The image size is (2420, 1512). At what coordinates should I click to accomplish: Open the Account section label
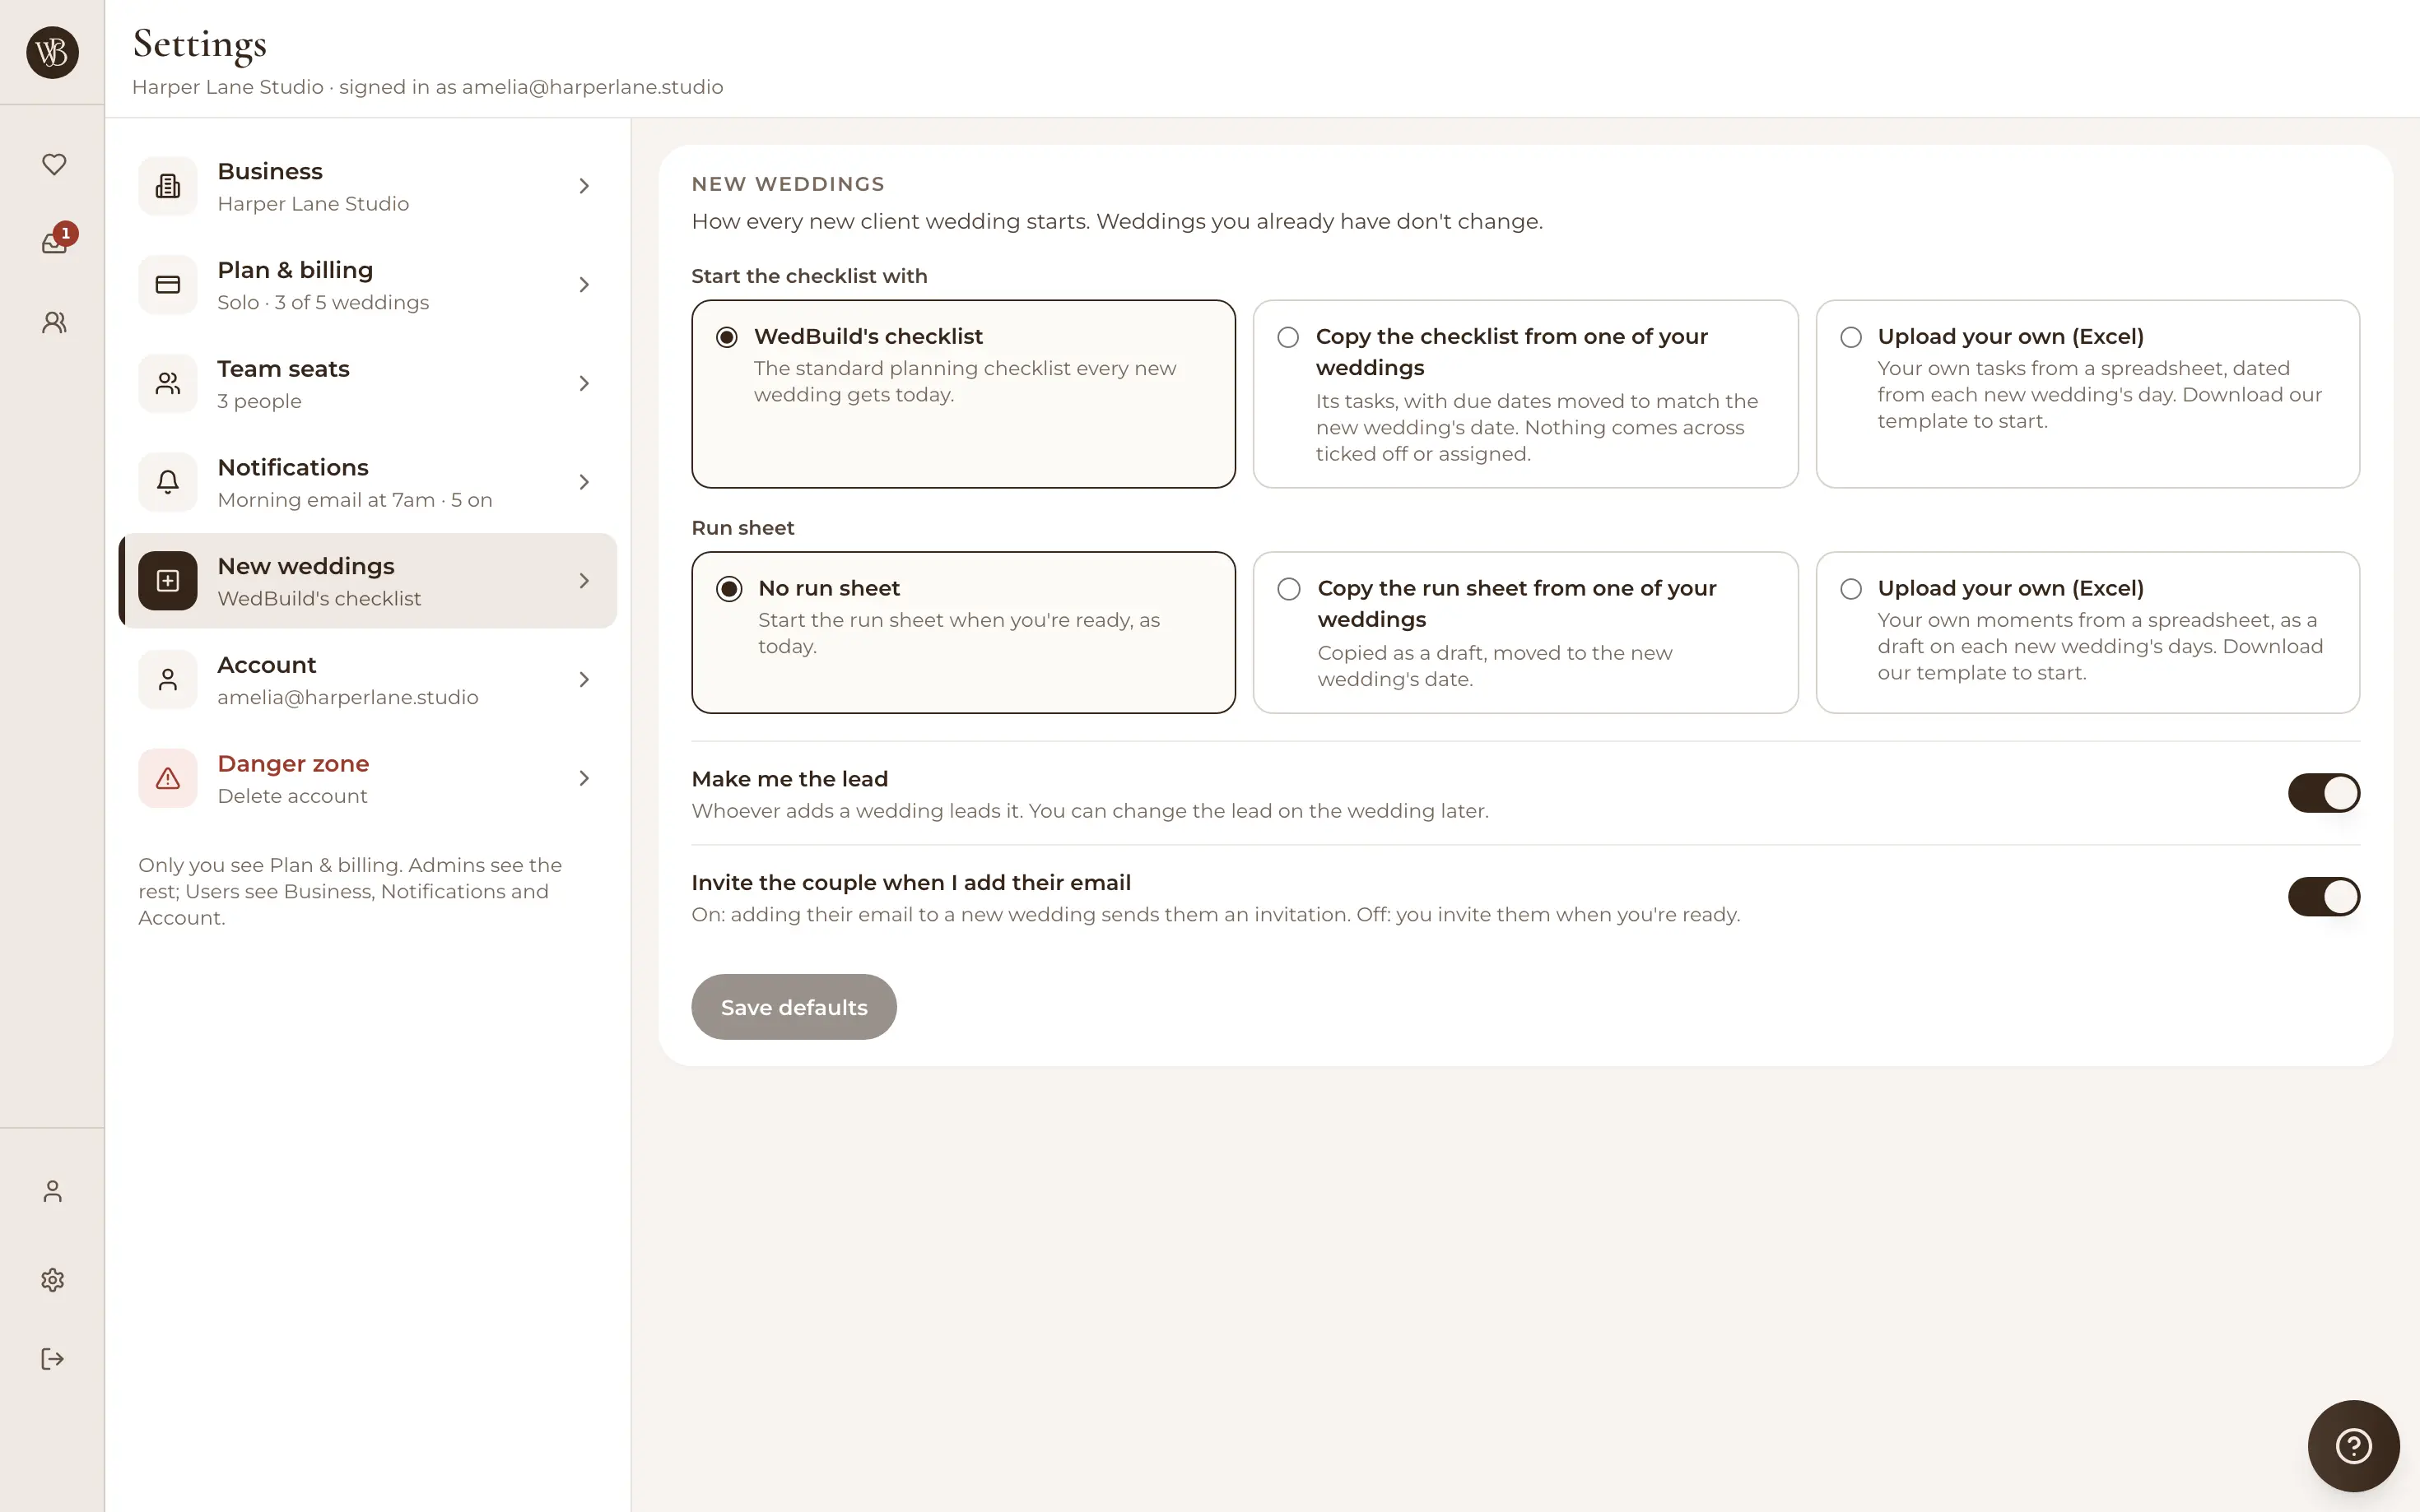point(266,665)
